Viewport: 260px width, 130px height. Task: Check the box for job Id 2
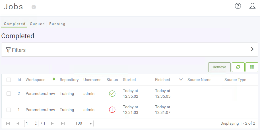coord(9,94)
